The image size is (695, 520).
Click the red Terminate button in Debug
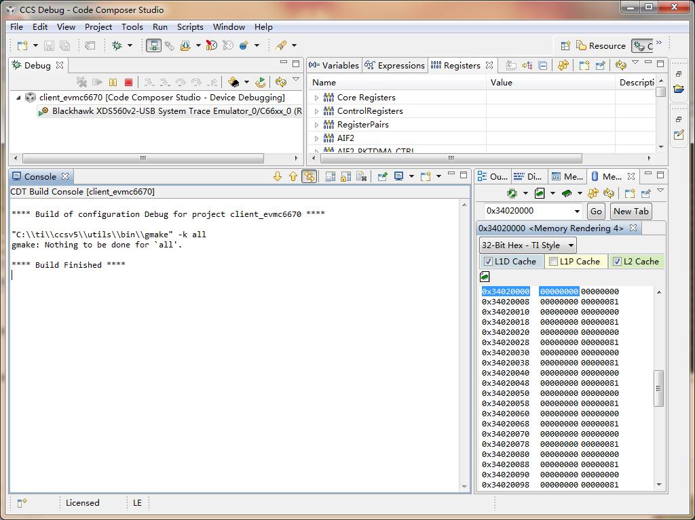tap(128, 82)
